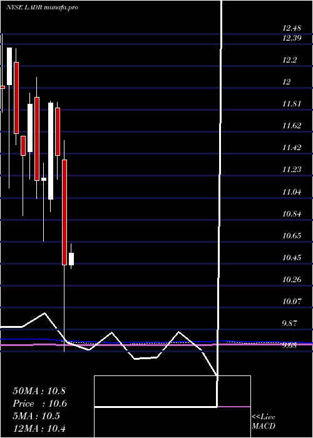Click the 10.65 price axis label
The image size is (313, 438).
292,236
